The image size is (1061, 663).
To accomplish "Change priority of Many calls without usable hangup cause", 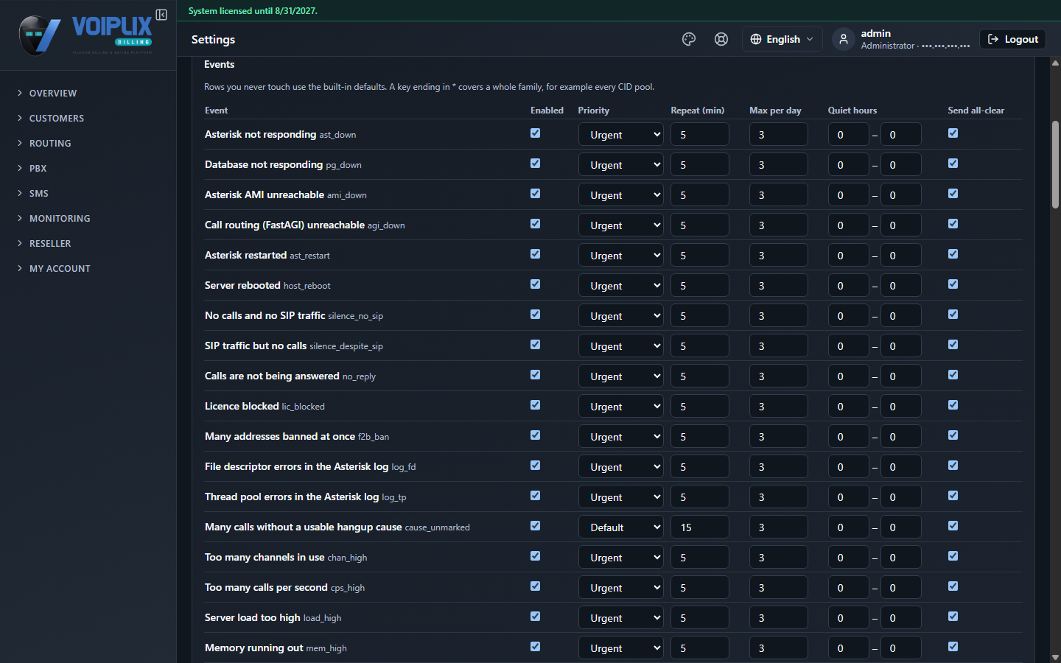I will click(621, 527).
